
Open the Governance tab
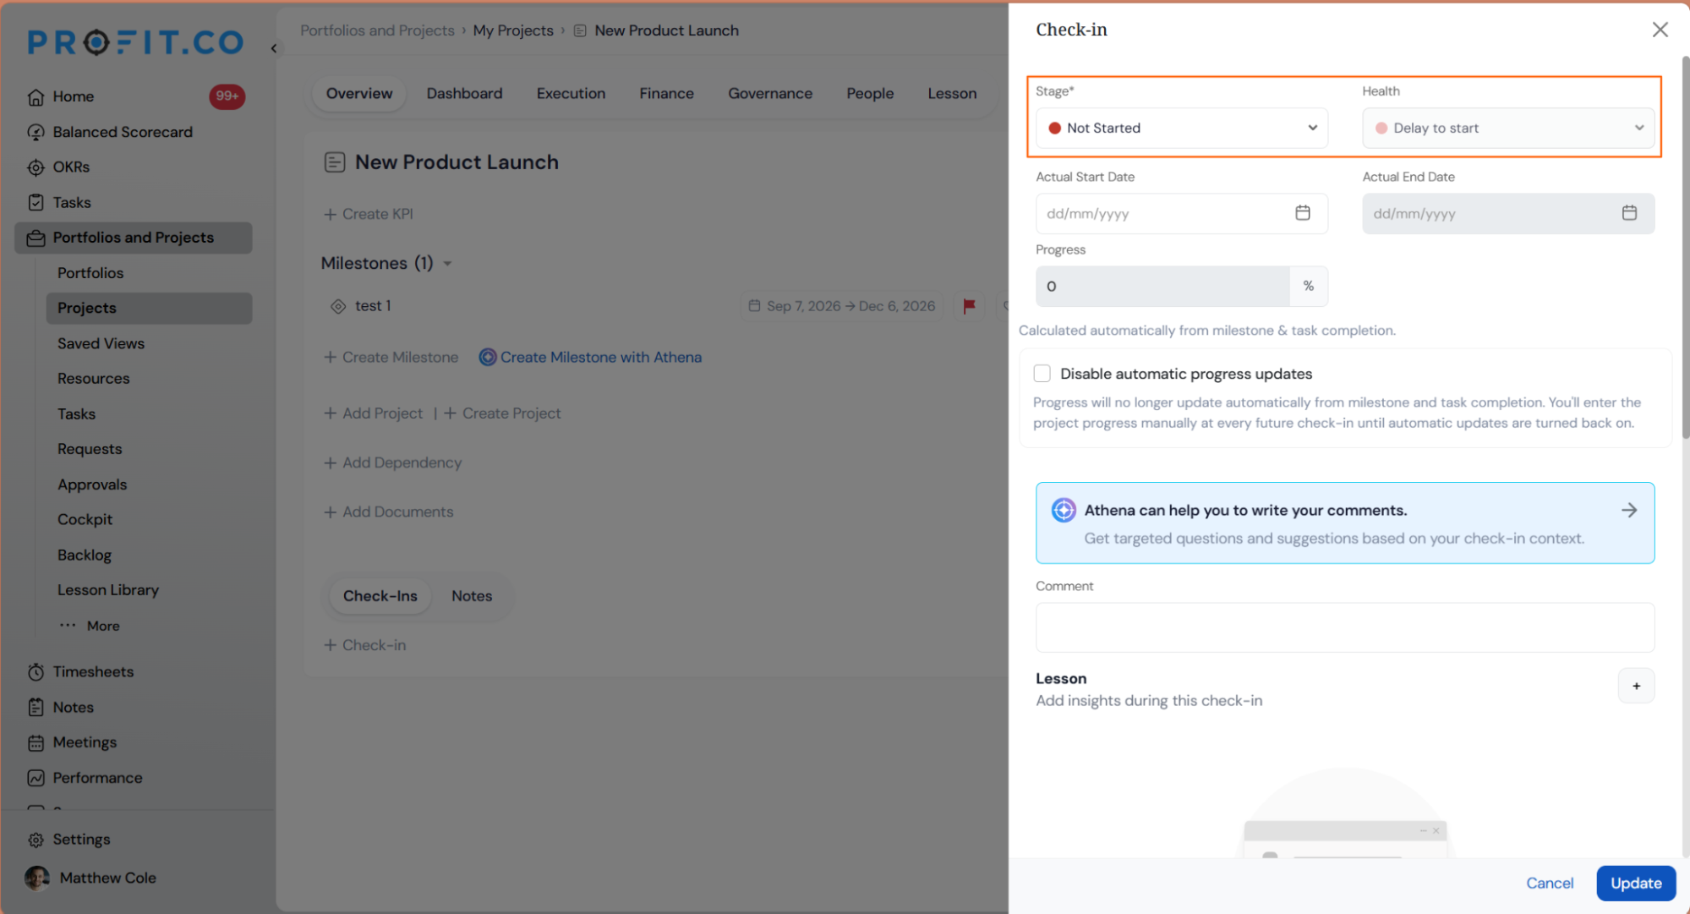(x=770, y=94)
